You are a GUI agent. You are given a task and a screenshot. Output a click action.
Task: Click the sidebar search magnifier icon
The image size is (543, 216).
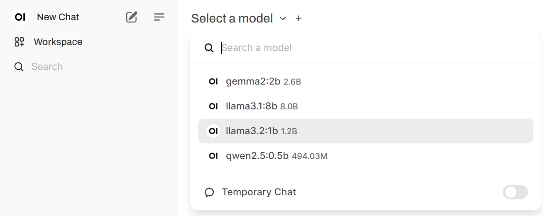pos(19,67)
